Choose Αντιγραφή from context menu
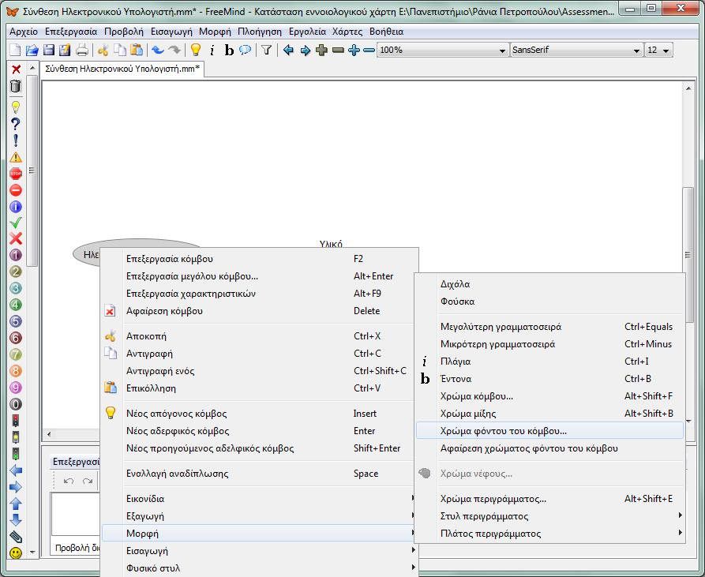This screenshot has height=577, width=705. [x=257, y=353]
